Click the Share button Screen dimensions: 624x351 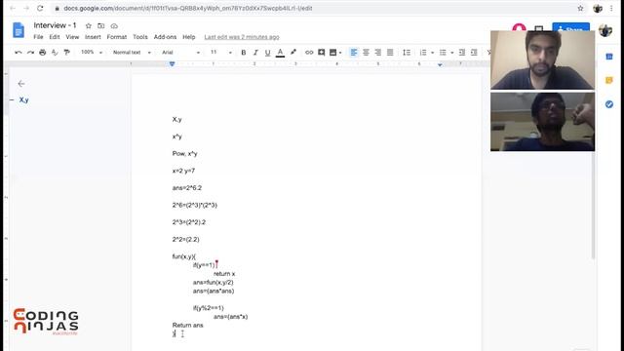[570, 28]
